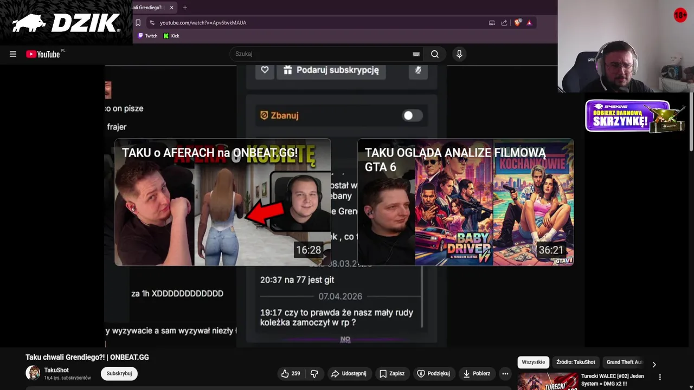694x390 pixels.
Task: Open the Twitch bookmark
Action: coord(147,36)
